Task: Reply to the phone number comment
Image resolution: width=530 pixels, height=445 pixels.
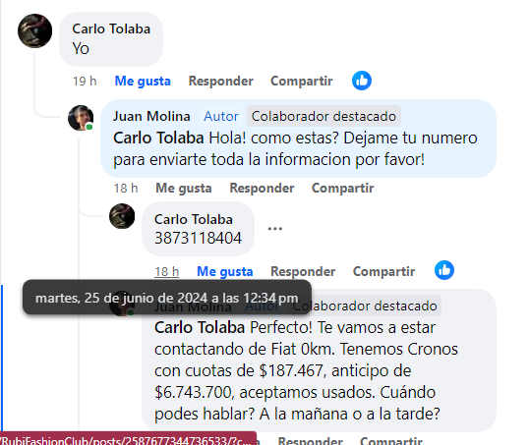Action: 303,271
